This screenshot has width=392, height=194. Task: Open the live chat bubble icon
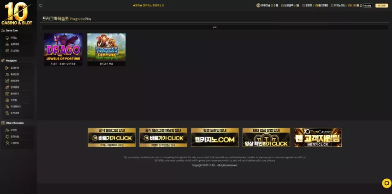coord(386,183)
